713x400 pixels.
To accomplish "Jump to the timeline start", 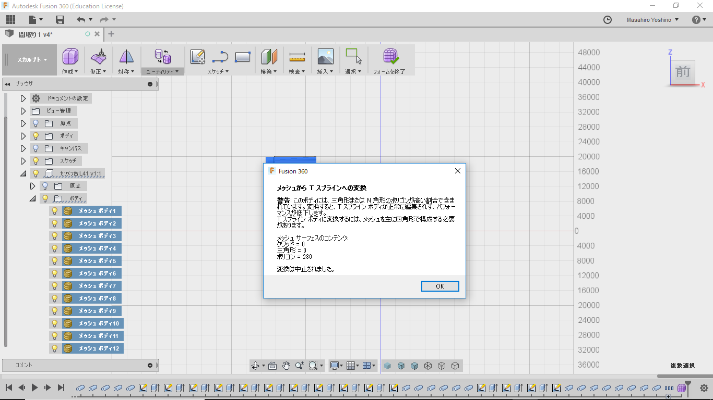I will (9, 387).
